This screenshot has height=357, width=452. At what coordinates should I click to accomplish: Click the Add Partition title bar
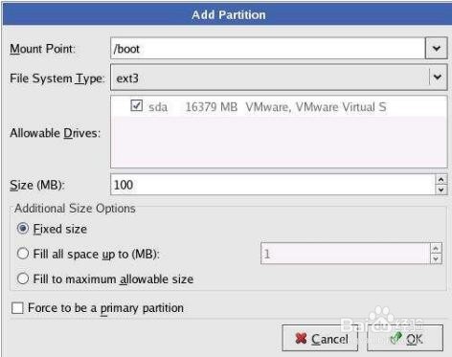click(227, 14)
